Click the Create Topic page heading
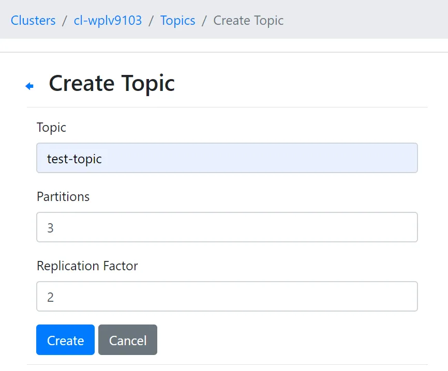Screen dimensions: 448x371 tap(112, 83)
